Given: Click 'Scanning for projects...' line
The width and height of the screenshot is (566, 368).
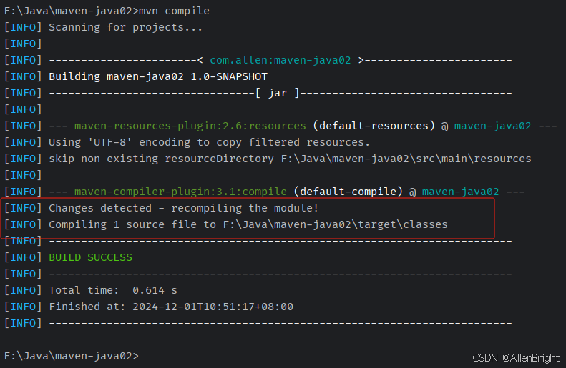Looking at the screenshot, I should [126, 27].
